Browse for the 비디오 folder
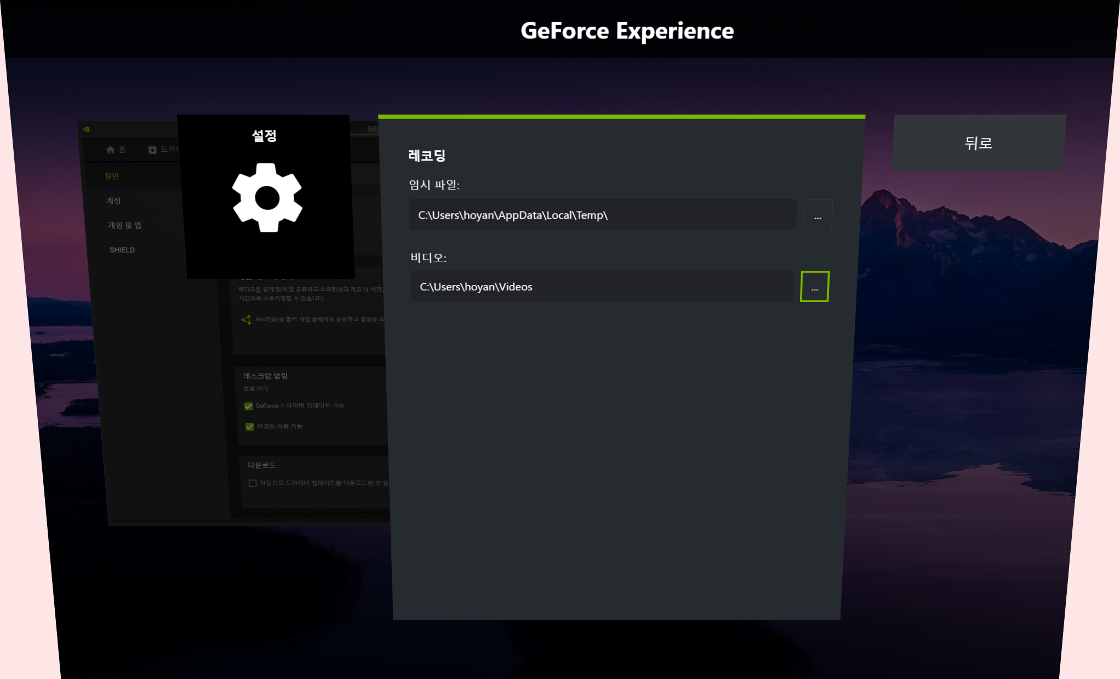This screenshot has height=679, width=1120. coord(814,287)
